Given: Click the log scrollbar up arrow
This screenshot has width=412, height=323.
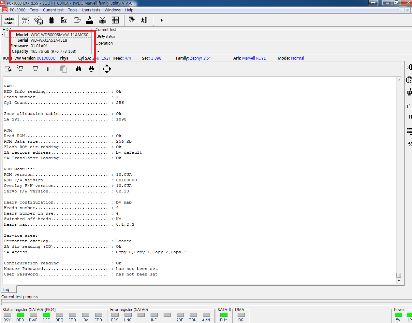Looking at the screenshot, I should point(399,80).
